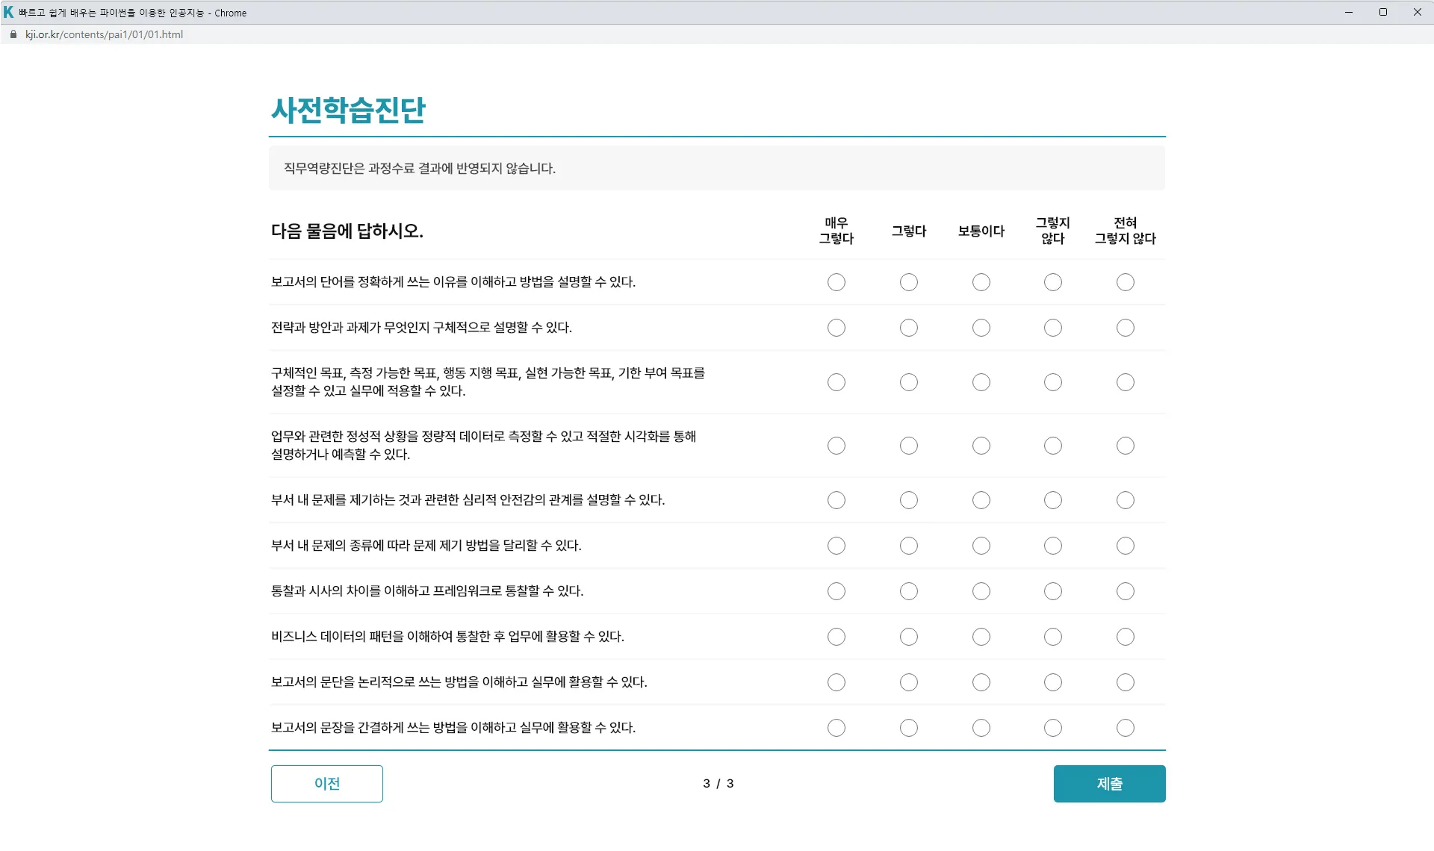Select '그렇다' for 심리적 안전감 question
The width and height of the screenshot is (1434, 851).
[x=909, y=500]
